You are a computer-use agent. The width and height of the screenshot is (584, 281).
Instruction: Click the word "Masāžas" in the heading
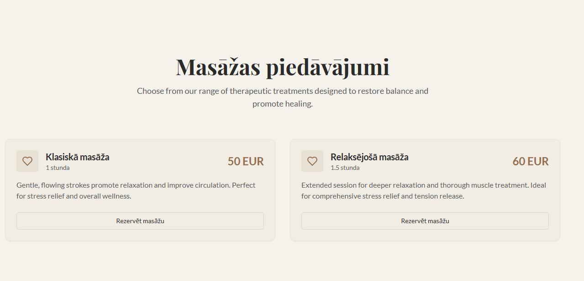tap(218, 67)
